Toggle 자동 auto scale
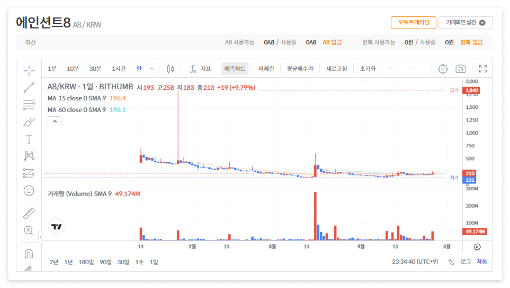This screenshot has height=288, width=510. coord(482,262)
